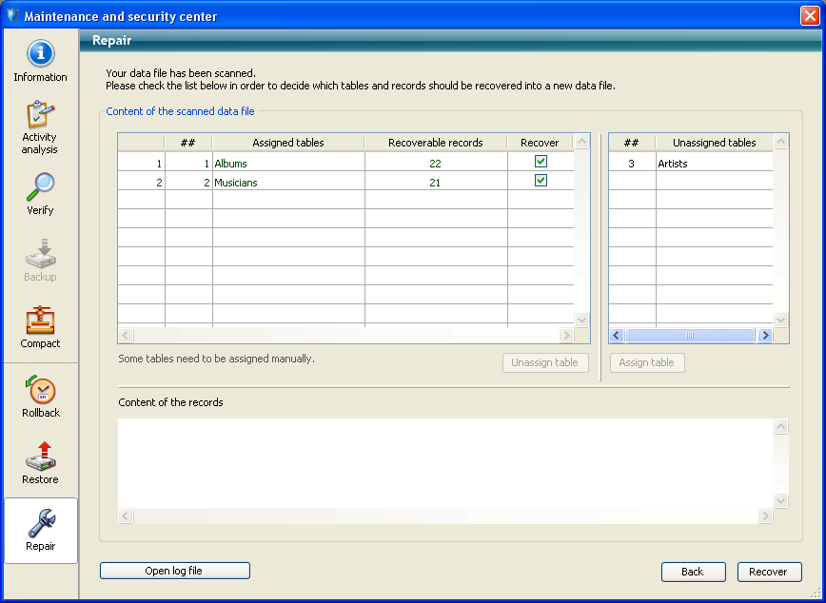Go Back to the previous step

[x=692, y=572]
